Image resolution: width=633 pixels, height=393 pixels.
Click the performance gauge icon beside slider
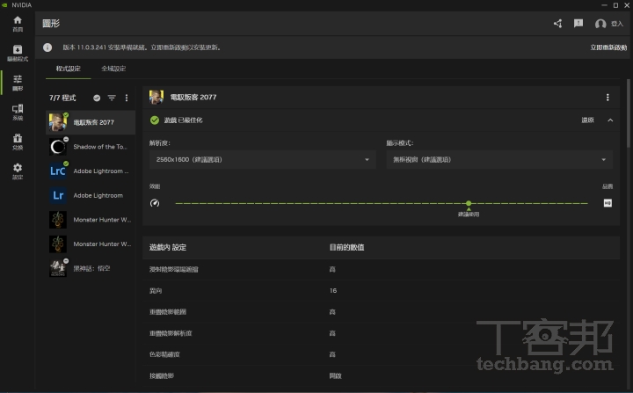(x=155, y=203)
